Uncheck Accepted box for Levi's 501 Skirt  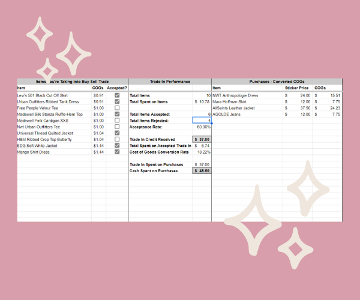click(117, 95)
